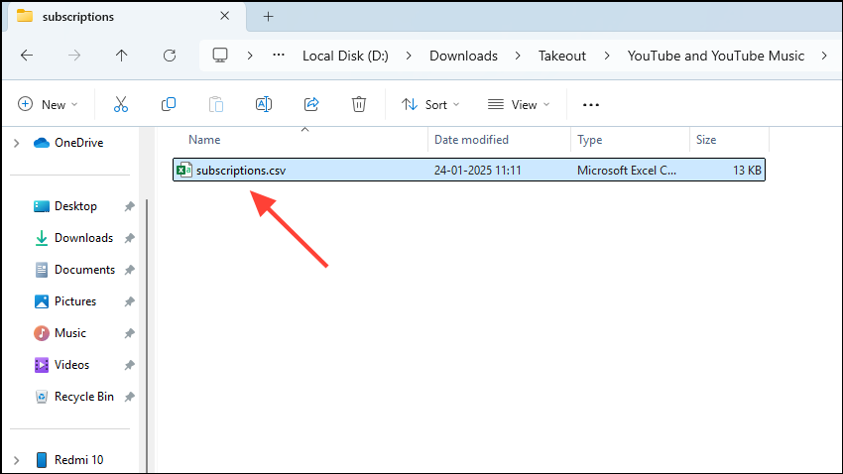Screen dimensions: 843x474
Task: Click the pin icon beside Music
Action: pyautogui.click(x=130, y=333)
